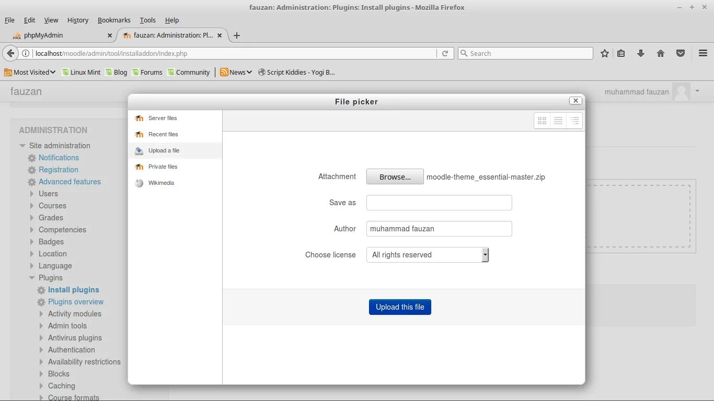
Task: Click Notifications gear icon in sidebar
Action: (32, 158)
